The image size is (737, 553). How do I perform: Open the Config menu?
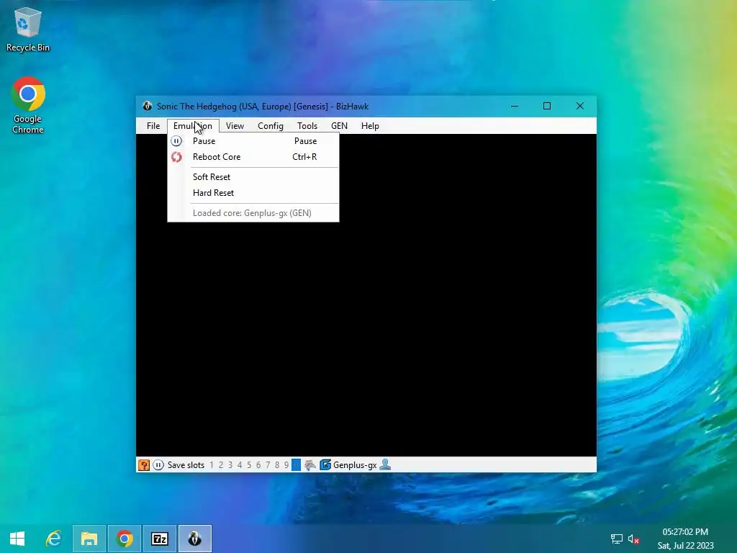tap(271, 125)
